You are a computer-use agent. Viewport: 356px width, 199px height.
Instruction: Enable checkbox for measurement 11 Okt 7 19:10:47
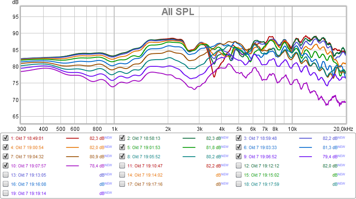tap(122, 166)
